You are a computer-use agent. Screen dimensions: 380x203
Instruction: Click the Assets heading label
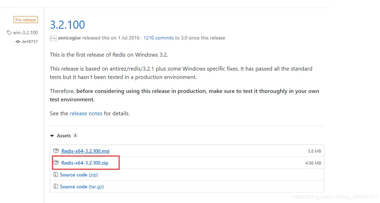tap(64, 136)
